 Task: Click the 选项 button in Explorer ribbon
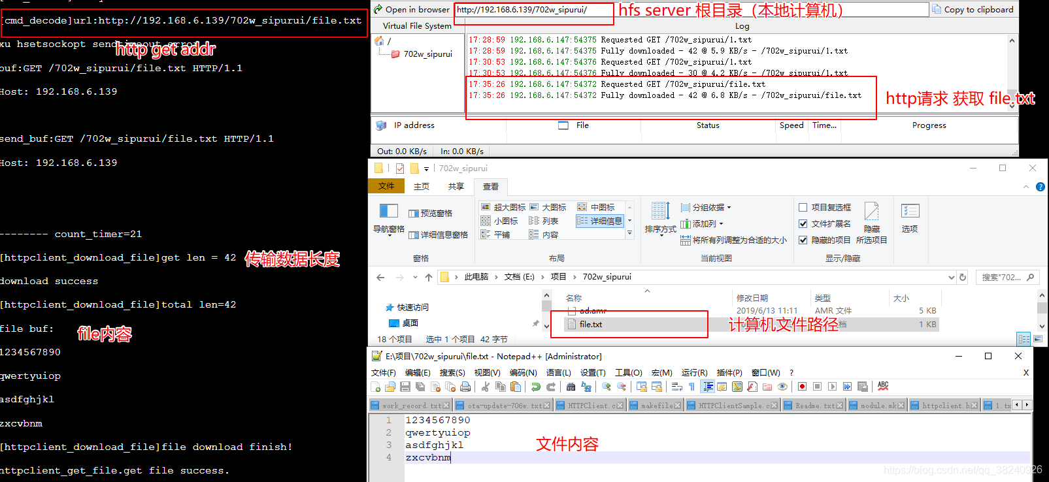(910, 219)
